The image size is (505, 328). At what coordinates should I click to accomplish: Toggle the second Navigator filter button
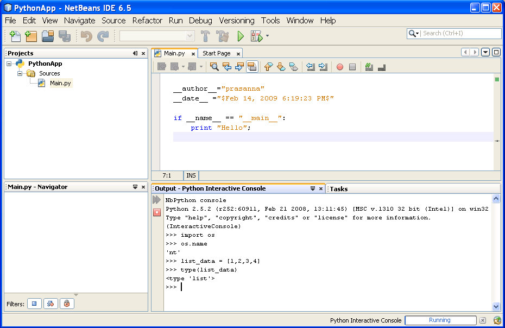click(x=50, y=304)
